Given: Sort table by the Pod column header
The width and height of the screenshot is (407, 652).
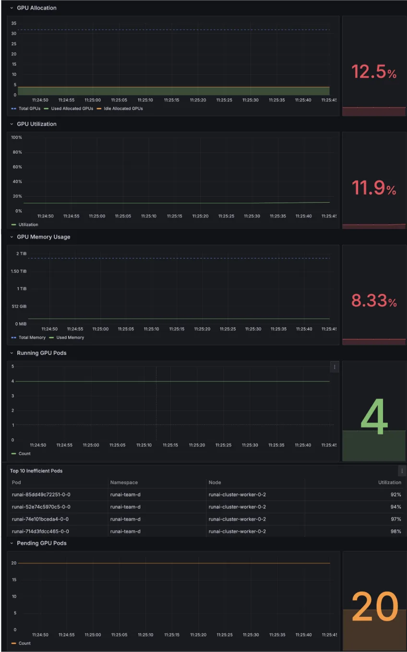Looking at the screenshot, I should 16,482.
